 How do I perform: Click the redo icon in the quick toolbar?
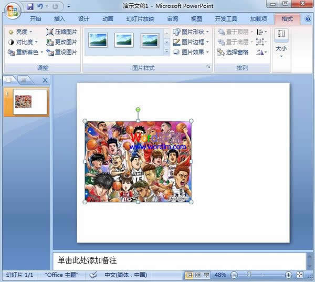tap(55, 6)
